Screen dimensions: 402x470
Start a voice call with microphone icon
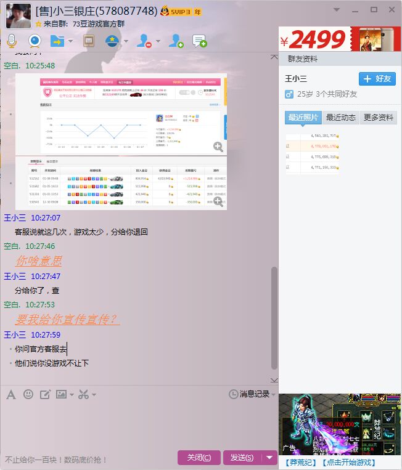[12, 41]
